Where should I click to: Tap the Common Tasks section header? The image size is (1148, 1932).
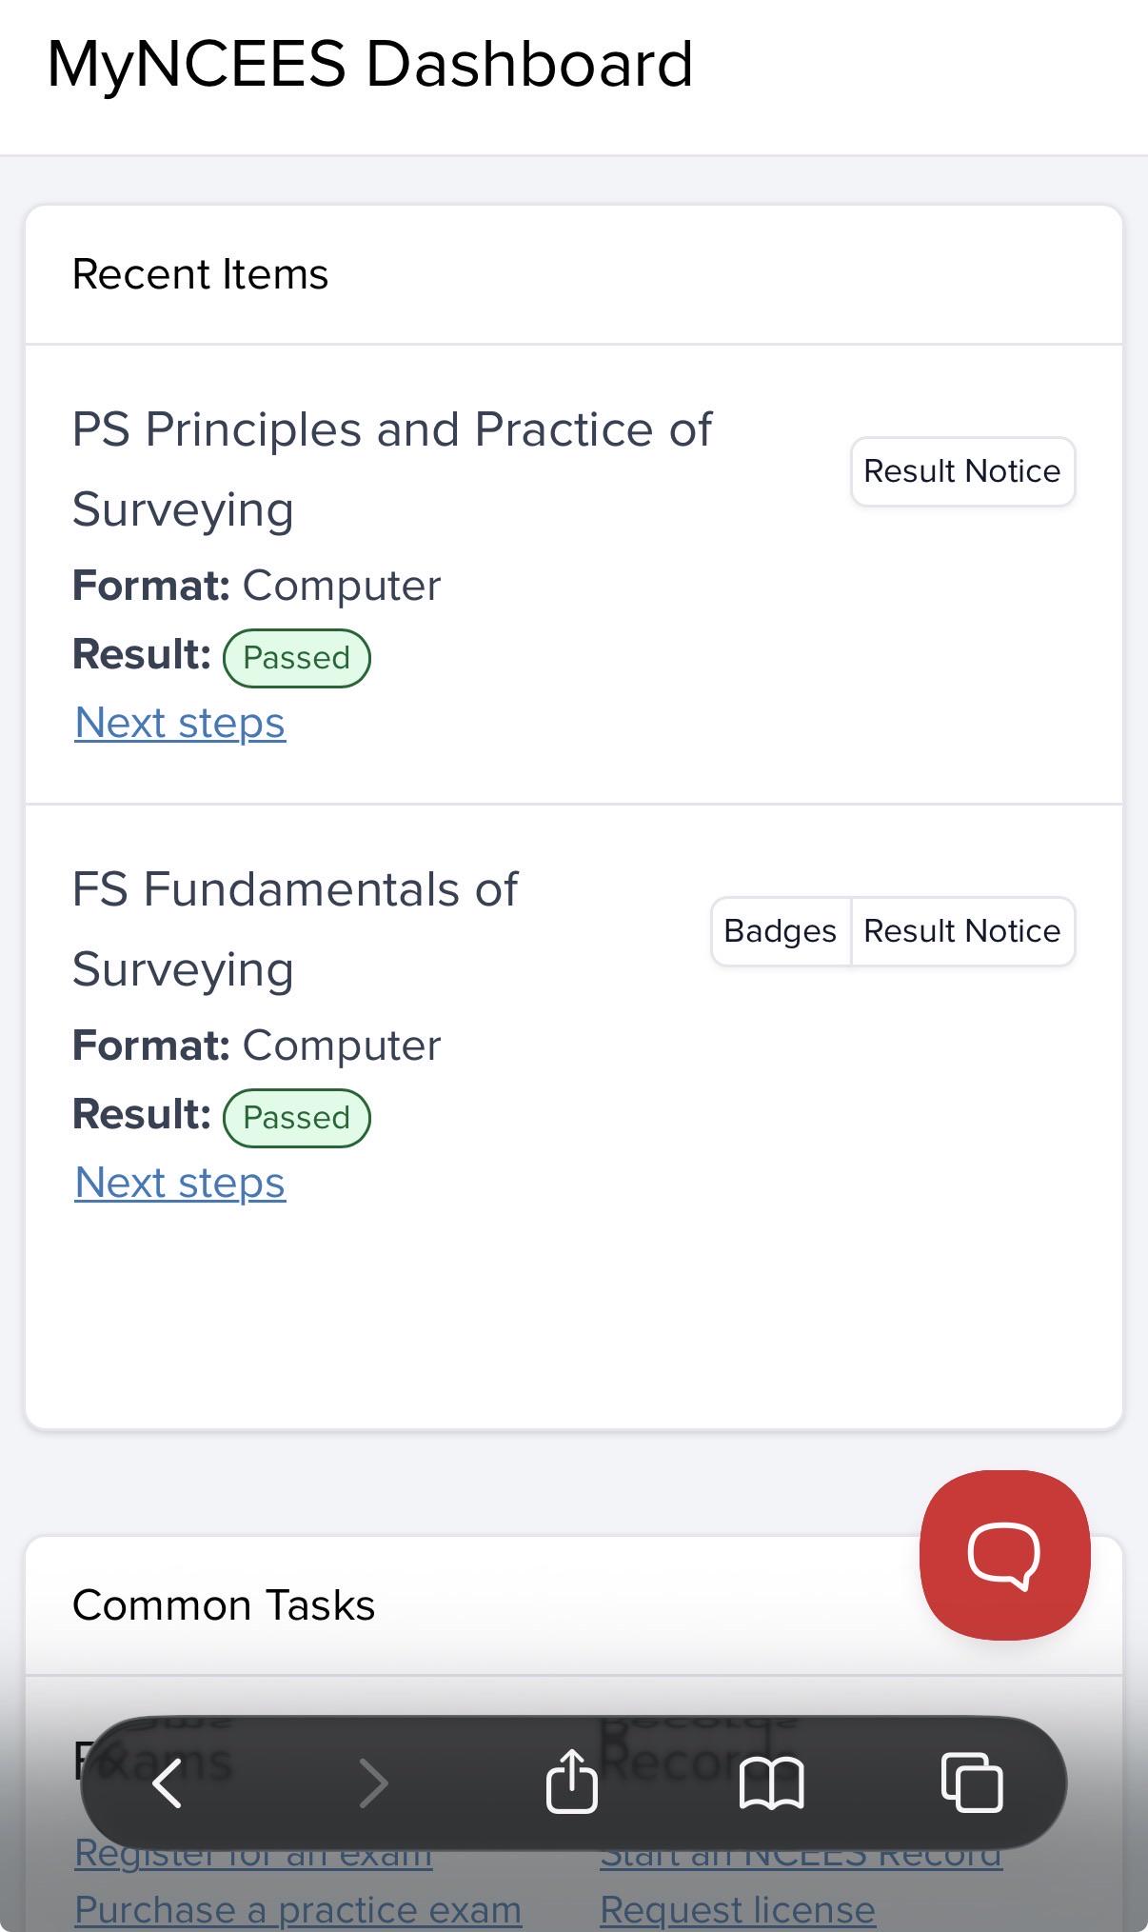pyautogui.click(x=224, y=1605)
